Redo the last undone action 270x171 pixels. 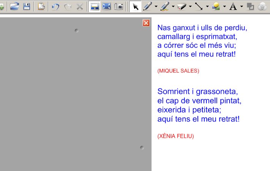pyautogui.click(x=68, y=7)
